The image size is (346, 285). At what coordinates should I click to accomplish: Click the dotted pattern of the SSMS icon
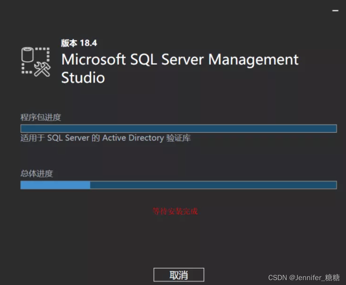[45, 49]
